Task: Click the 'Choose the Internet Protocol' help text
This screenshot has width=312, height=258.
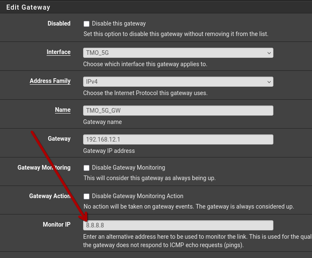Action: [145, 93]
